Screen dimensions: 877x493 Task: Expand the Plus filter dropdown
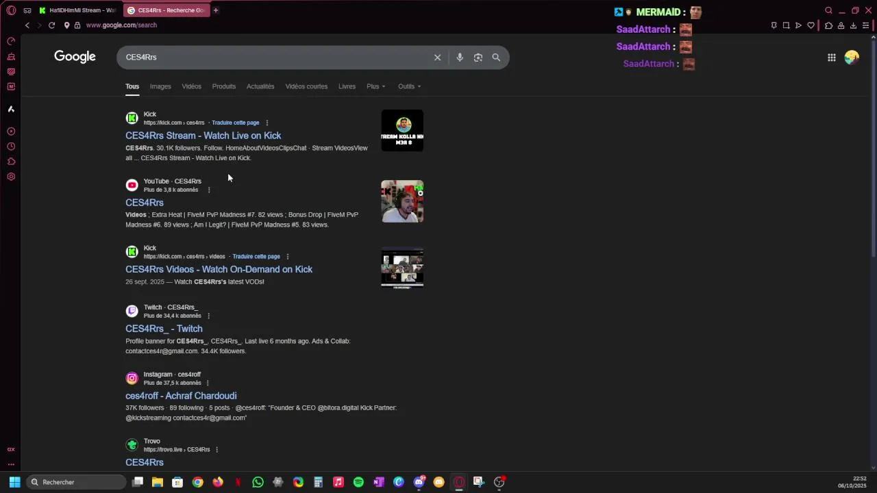[x=375, y=86]
